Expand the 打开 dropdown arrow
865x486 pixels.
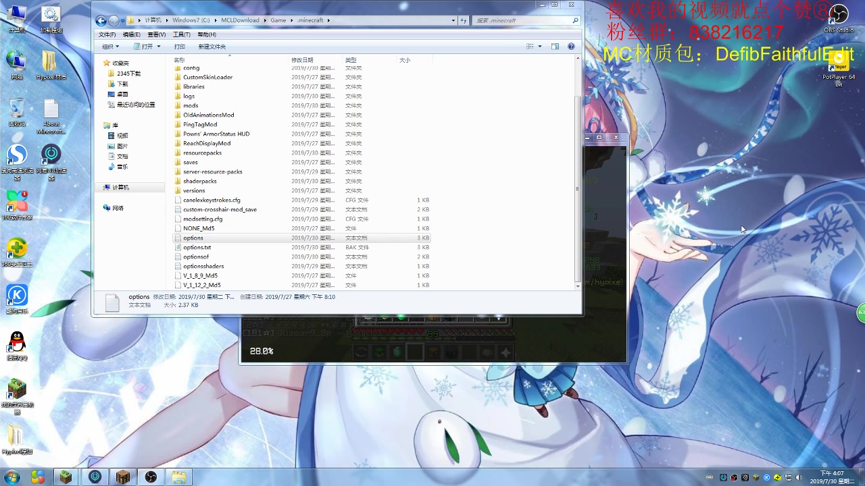pos(159,47)
